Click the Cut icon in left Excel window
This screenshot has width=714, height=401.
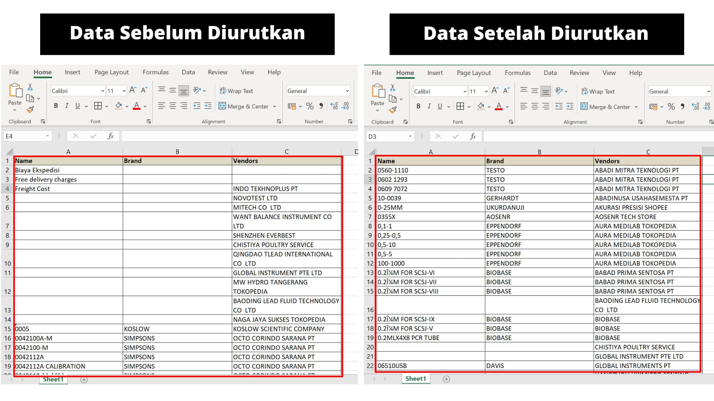[x=30, y=87]
